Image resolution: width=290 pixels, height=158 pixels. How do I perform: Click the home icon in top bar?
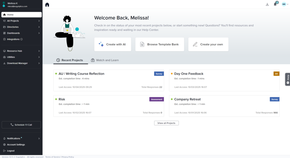[x=47, y=5]
